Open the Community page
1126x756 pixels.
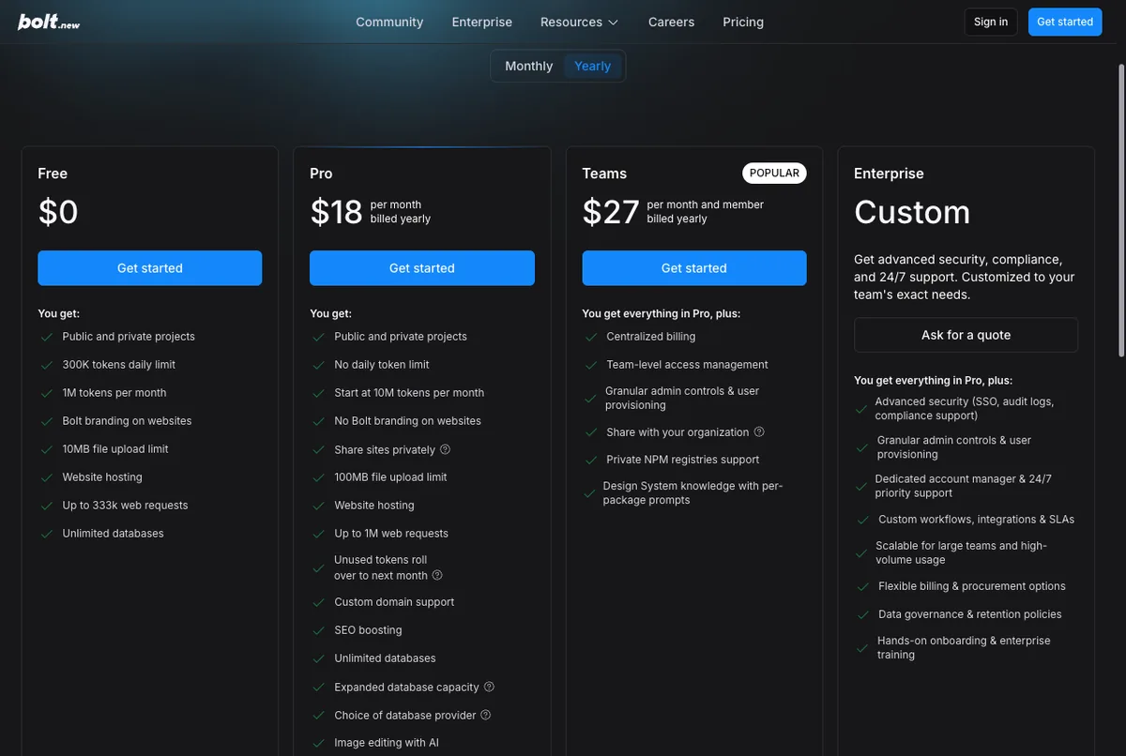(389, 22)
